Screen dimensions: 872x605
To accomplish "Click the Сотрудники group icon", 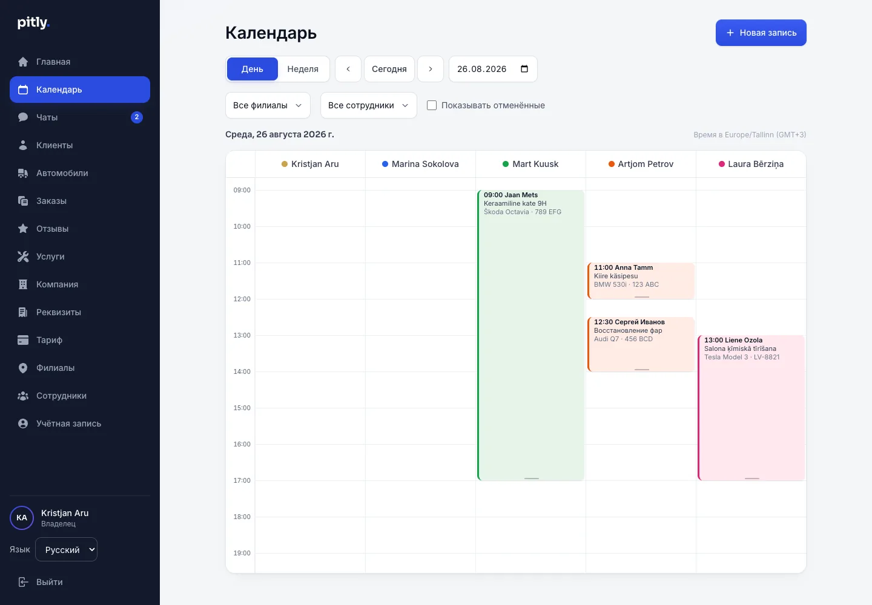I will coord(23,396).
